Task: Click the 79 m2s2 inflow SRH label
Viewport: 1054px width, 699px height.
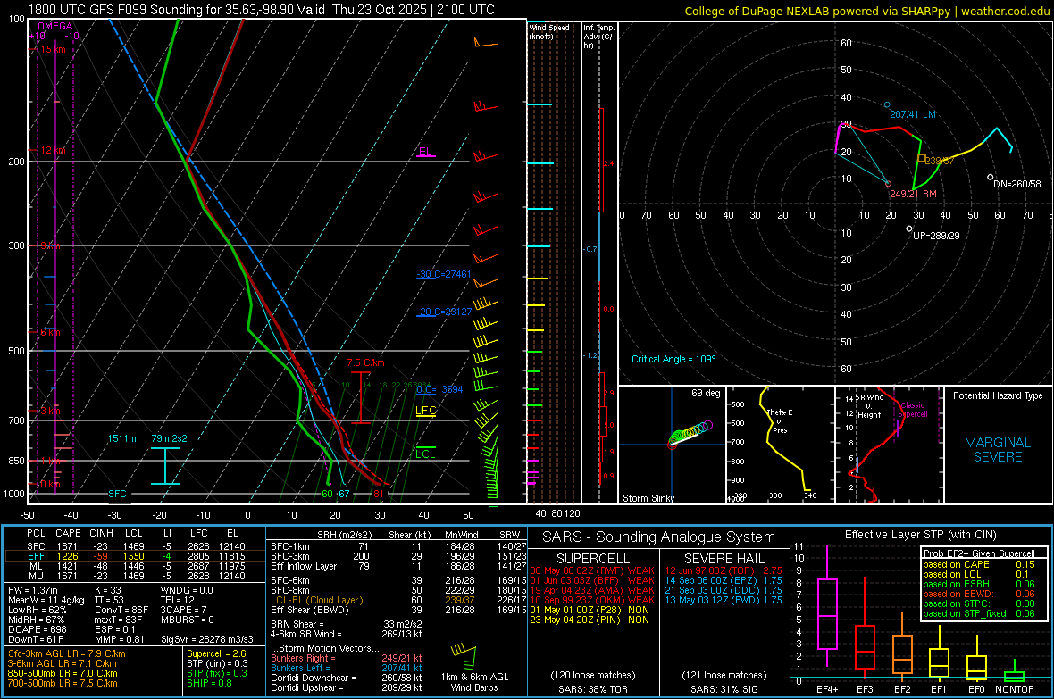Action: tap(170, 438)
